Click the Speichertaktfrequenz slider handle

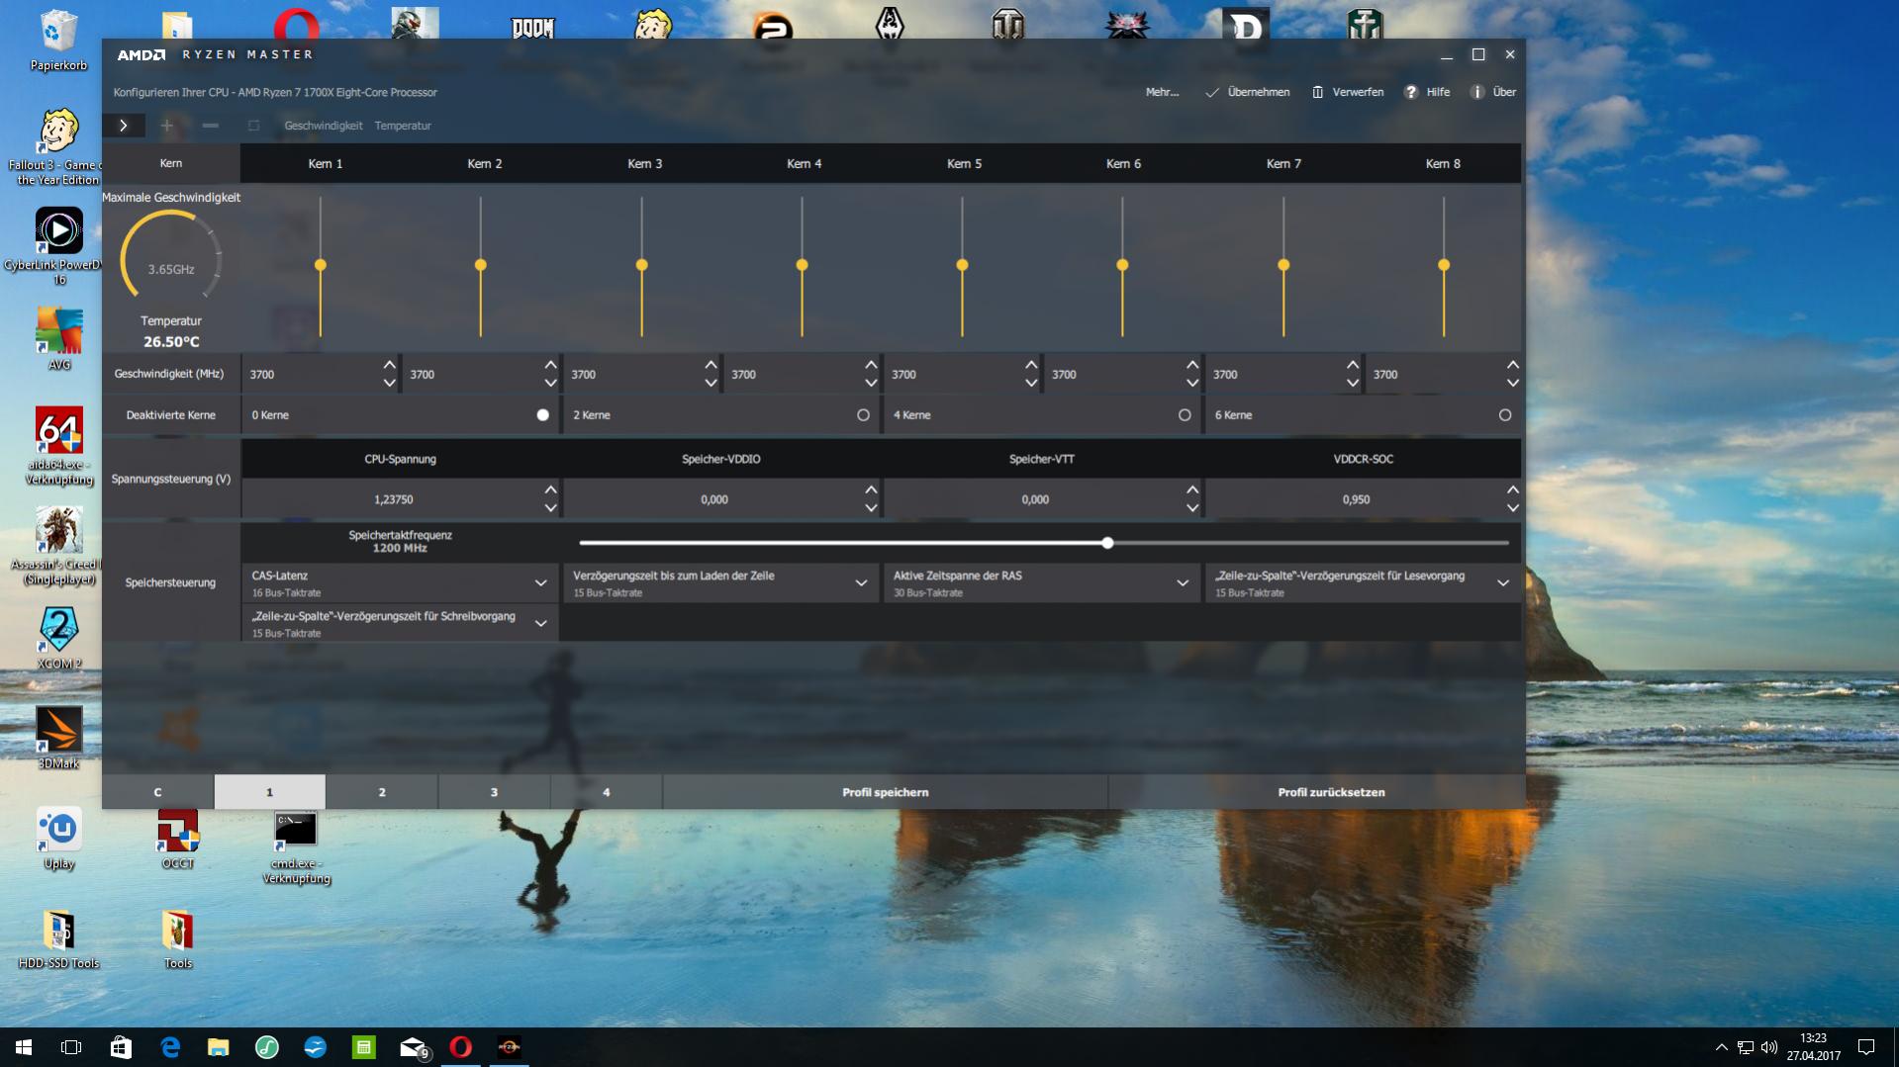click(1108, 543)
